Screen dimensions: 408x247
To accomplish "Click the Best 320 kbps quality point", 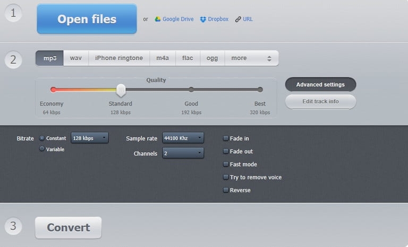I will click(x=260, y=90).
